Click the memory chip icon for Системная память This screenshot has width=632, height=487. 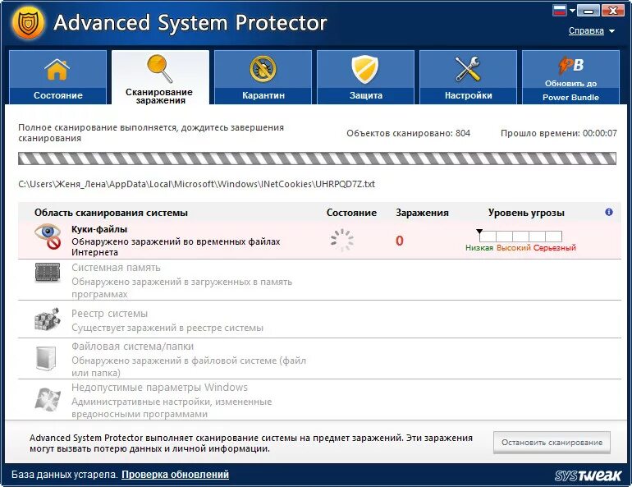[48, 273]
